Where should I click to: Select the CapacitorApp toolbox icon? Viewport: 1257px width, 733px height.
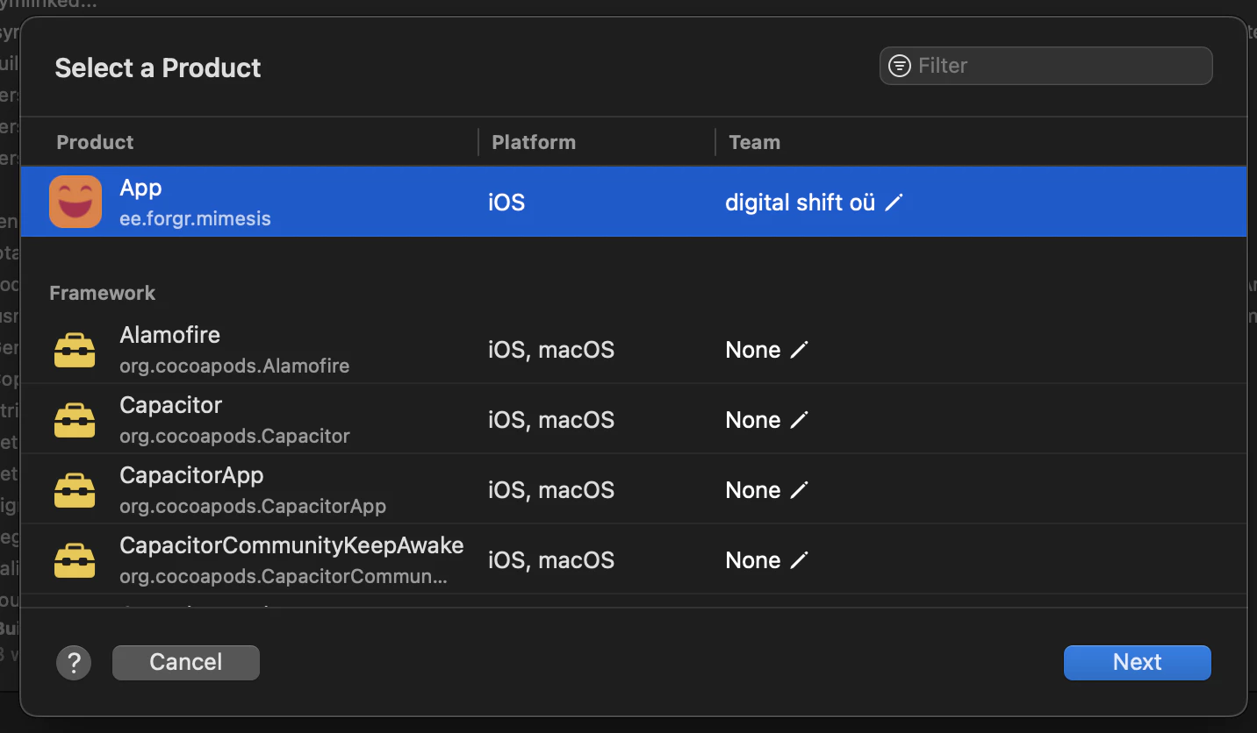[x=75, y=489]
